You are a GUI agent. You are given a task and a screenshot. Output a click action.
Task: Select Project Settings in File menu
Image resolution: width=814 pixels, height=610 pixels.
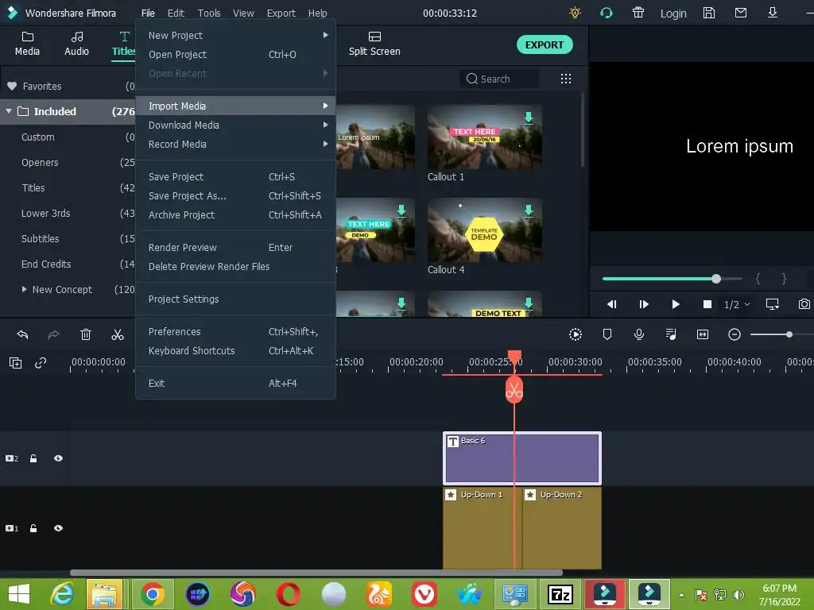tap(235, 299)
